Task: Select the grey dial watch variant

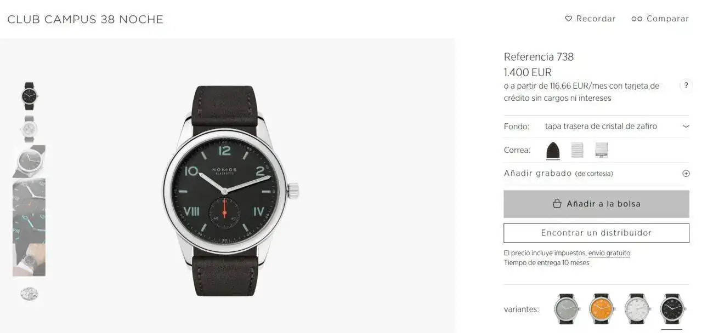Action: (x=567, y=309)
